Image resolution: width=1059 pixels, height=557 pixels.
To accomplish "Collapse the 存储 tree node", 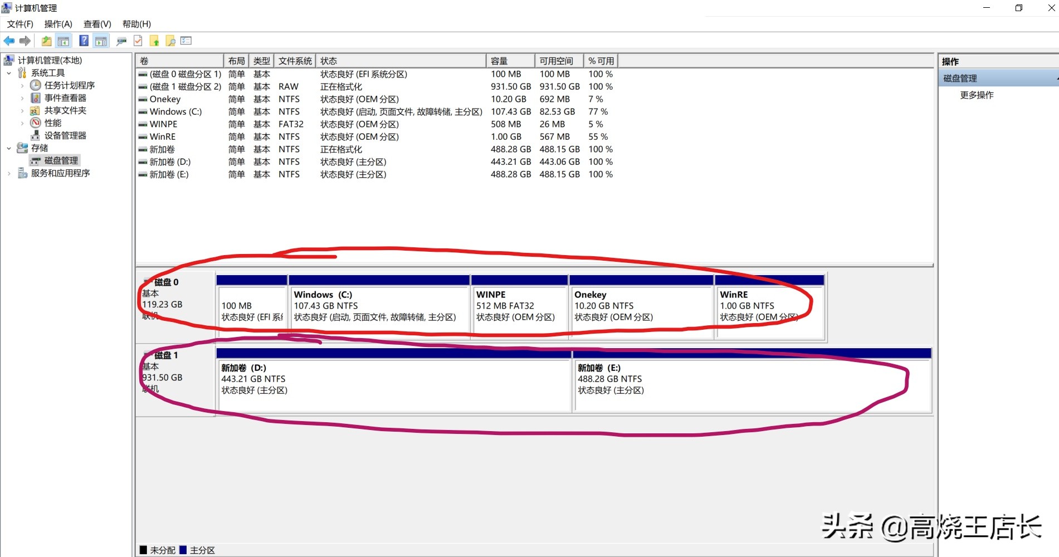I will (9, 148).
